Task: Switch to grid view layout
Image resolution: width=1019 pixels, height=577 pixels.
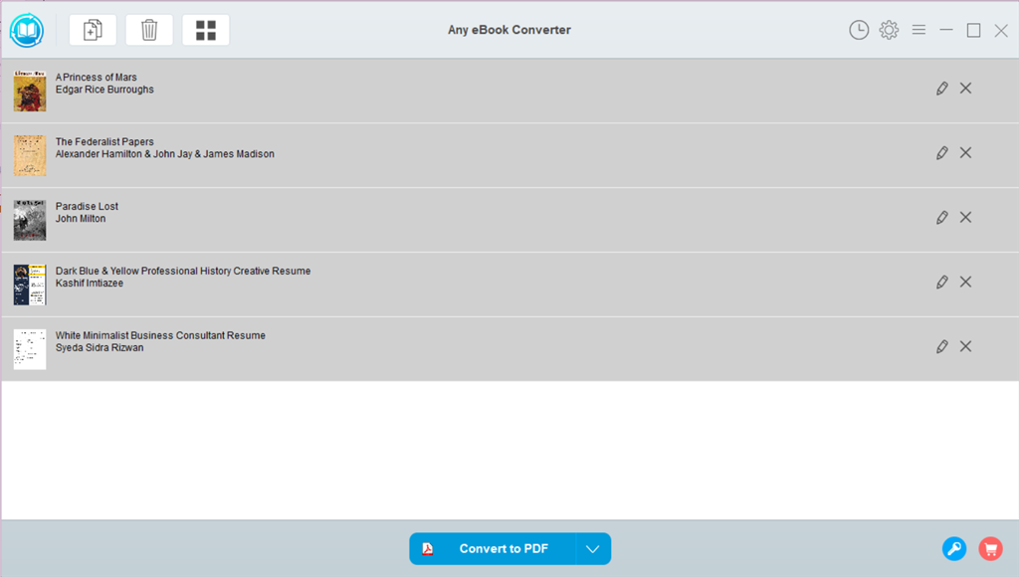Action: [206, 30]
